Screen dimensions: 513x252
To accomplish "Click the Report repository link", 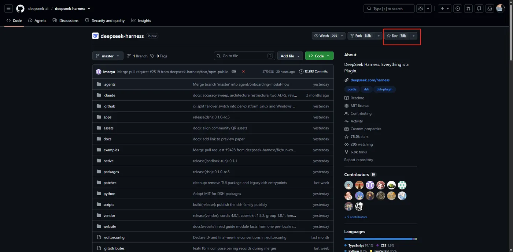I will [358, 160].
